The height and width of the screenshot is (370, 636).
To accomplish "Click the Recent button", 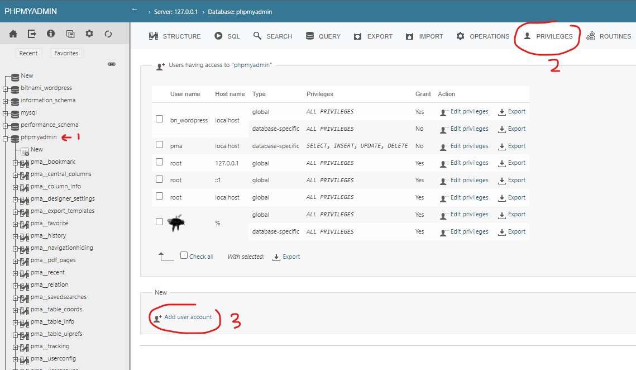I will 28,53.
